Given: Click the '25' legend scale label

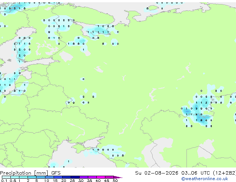Looking at the screenshot, I should [72, 181].
